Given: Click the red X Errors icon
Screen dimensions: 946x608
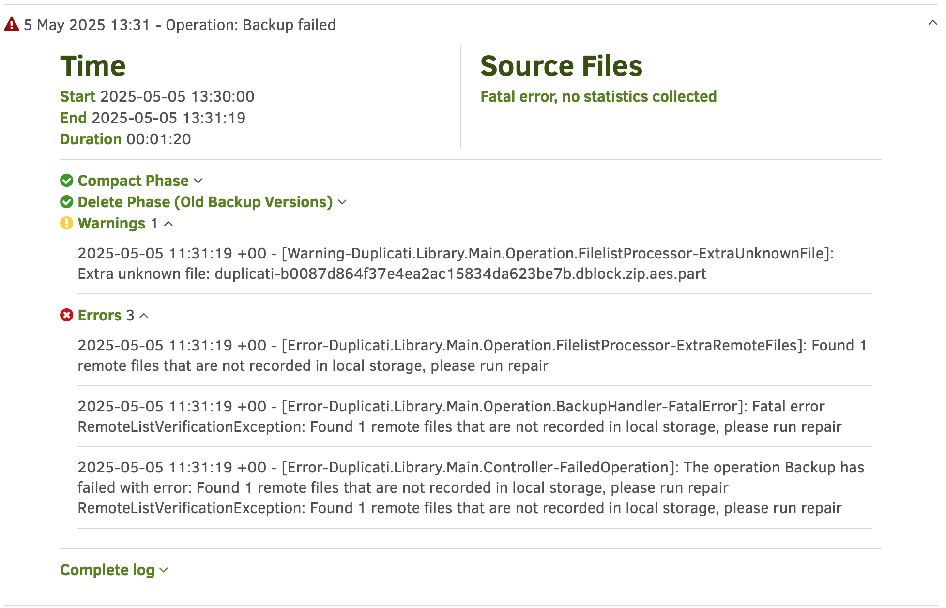Looking at the screenshot, I should 67,315.
